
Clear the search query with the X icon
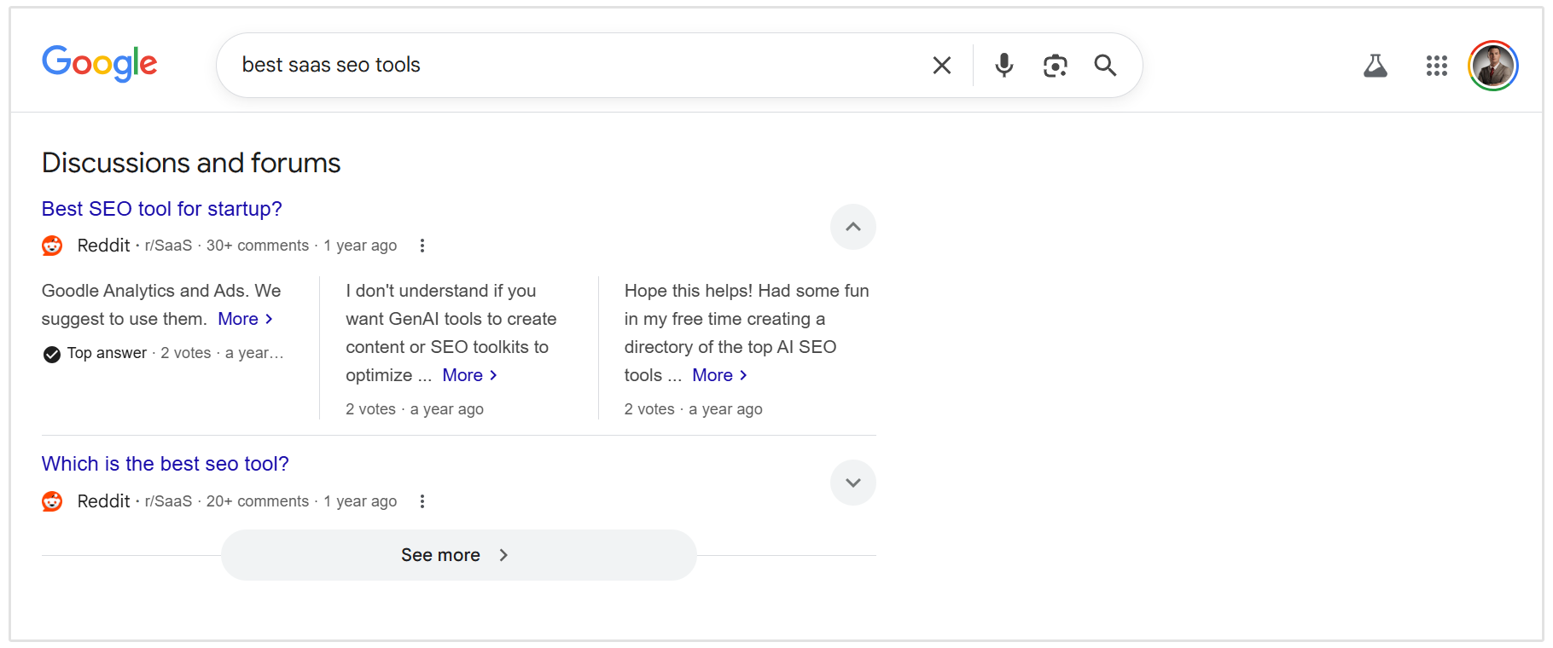(x=941, y=65)
